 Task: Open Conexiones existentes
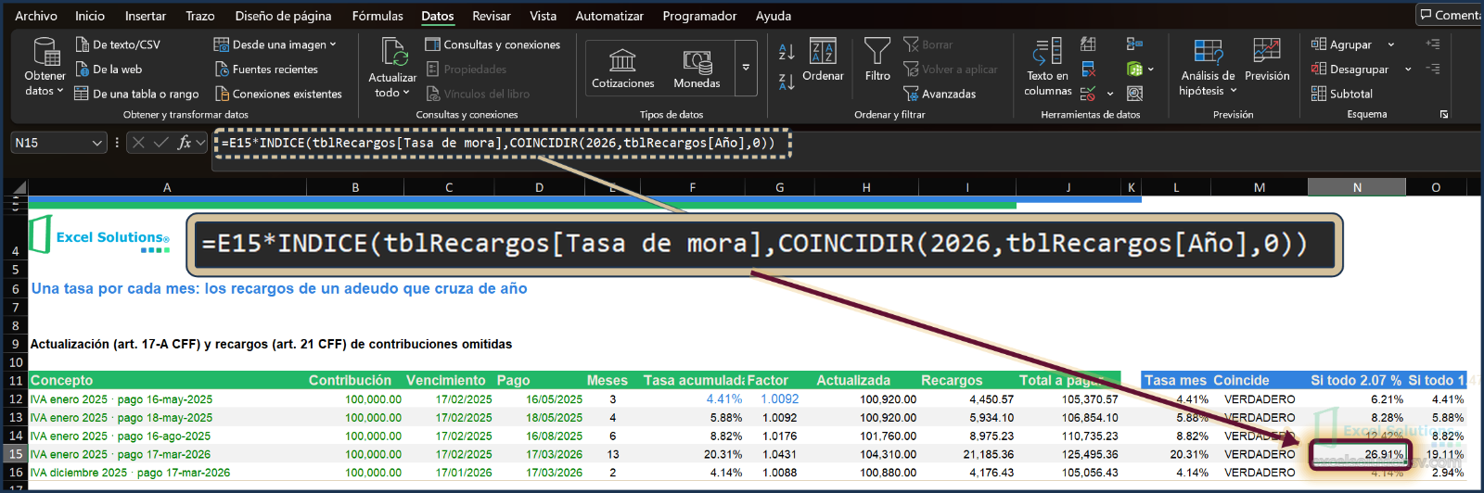pyautogui.click(x=278, y=94)
